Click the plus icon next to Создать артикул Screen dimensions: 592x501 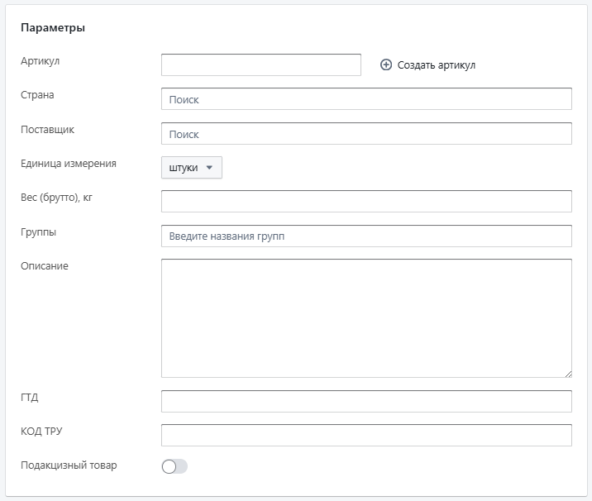point(386,65)
